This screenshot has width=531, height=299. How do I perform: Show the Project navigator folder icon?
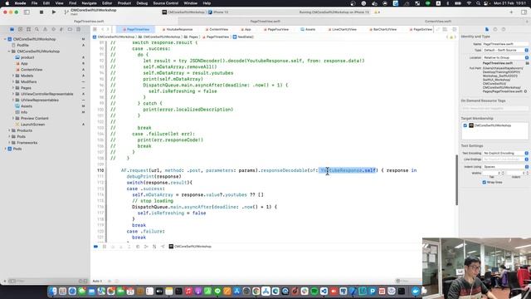click(x=12, y=30)
